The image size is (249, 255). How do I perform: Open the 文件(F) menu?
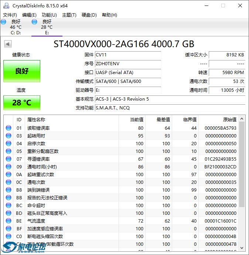(10, 15)
